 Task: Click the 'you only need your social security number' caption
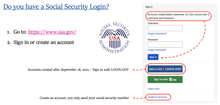(98, 98)
